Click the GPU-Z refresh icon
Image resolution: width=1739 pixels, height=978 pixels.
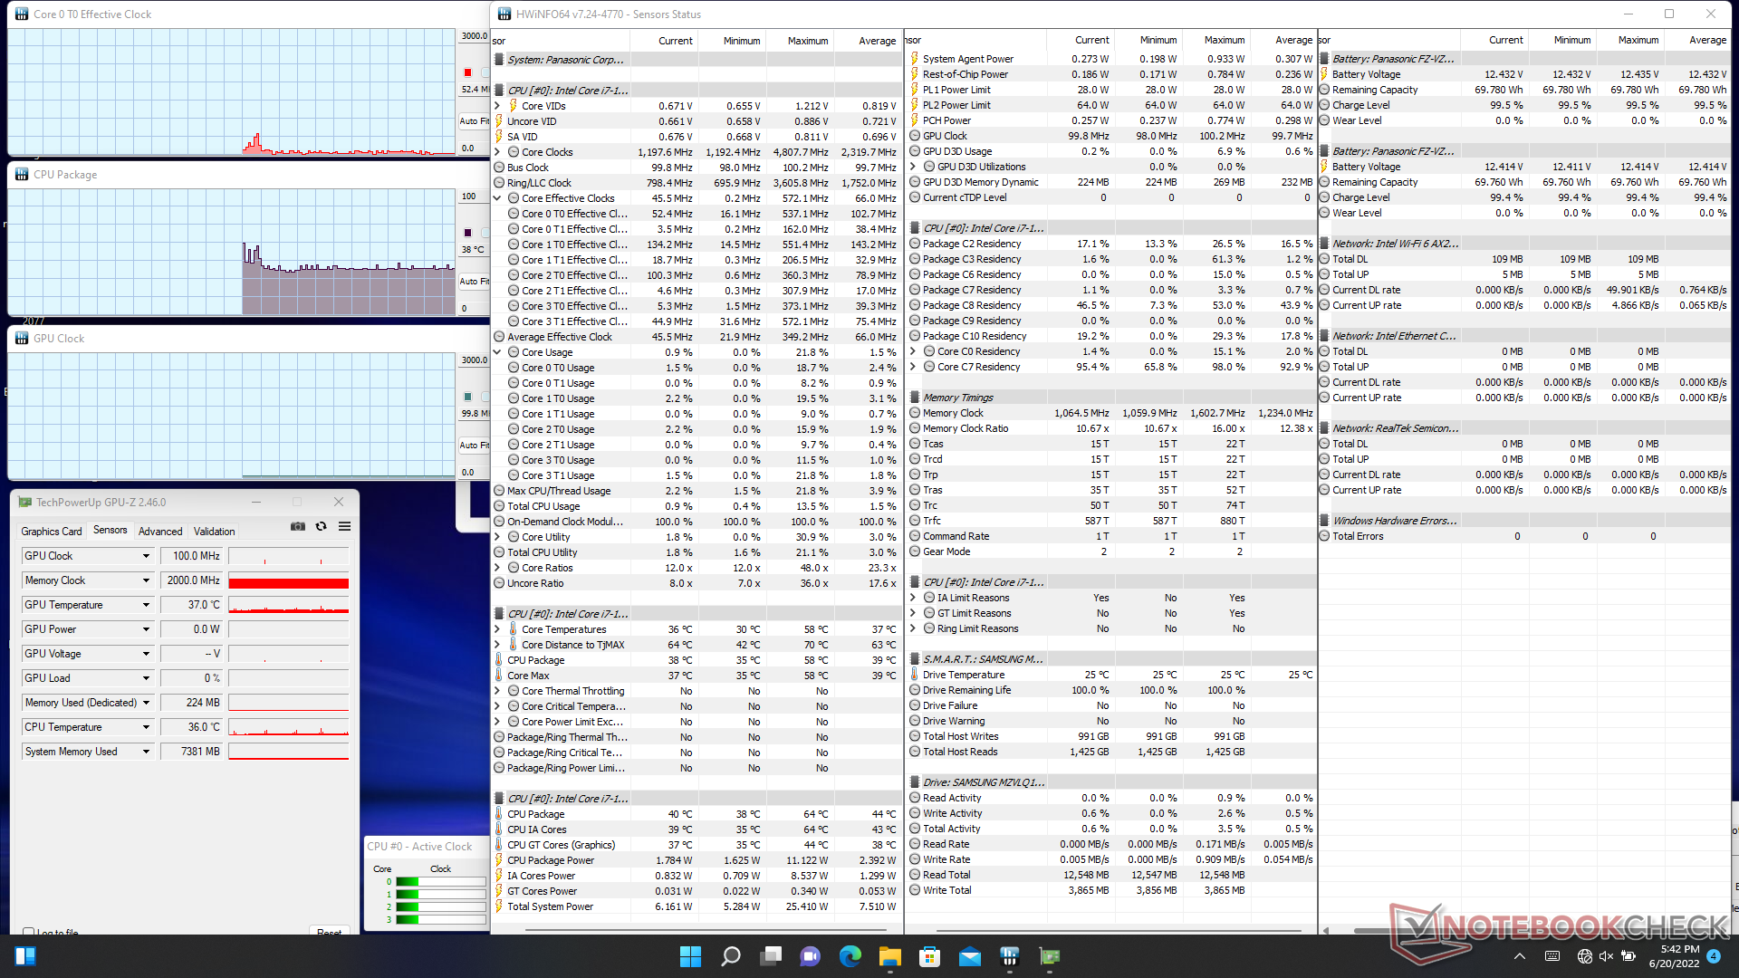coord(321,527)
